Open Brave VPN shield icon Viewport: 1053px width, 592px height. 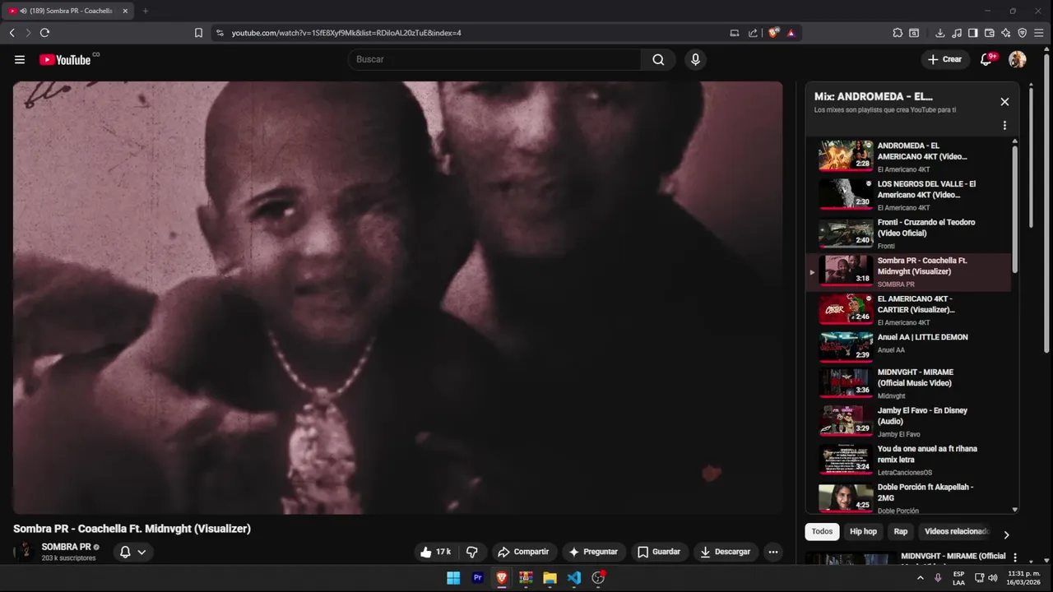point(1023,33)
